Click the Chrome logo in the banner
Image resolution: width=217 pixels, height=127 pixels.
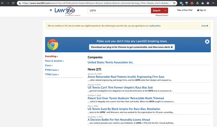pos(53,44)
